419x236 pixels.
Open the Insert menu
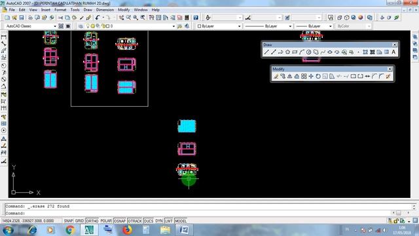45,10
